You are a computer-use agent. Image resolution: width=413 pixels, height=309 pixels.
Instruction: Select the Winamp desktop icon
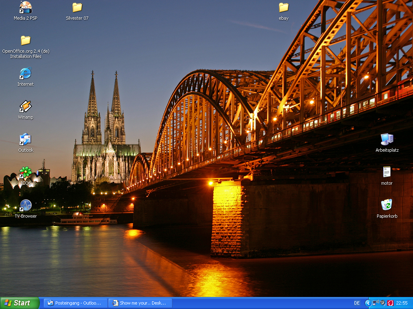point(25,107)
